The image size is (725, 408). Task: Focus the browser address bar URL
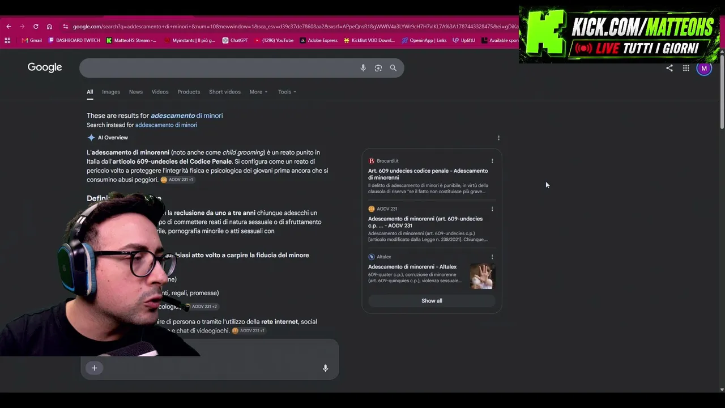coord(295,27)
